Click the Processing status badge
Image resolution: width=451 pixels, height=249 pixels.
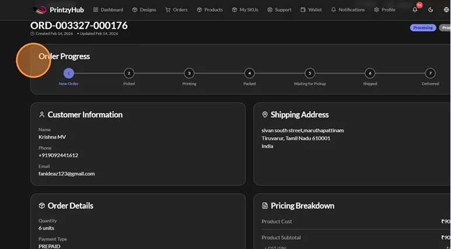tap(423, 27)
